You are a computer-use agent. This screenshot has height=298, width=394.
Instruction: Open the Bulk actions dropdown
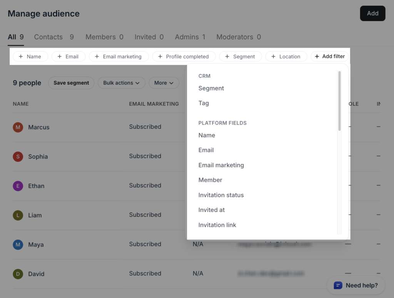click(x=121, y=83)
